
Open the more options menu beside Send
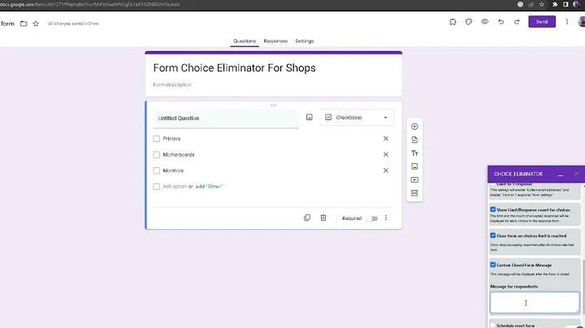567,22
